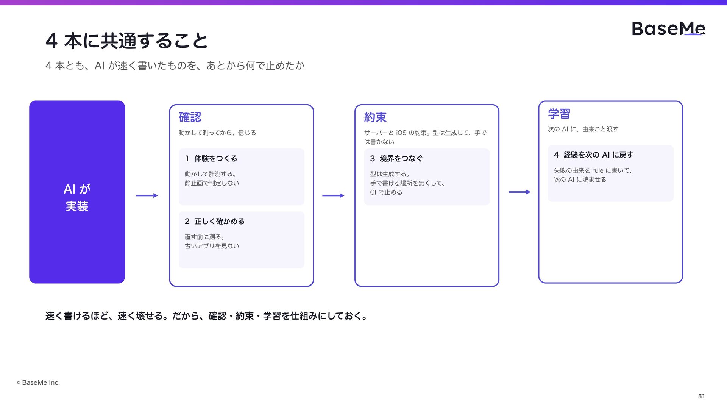The width and height of the screenshot is (727, 409).
Task: Click the arrow pointing to the 学習 box
Action: tap(520, 192)
